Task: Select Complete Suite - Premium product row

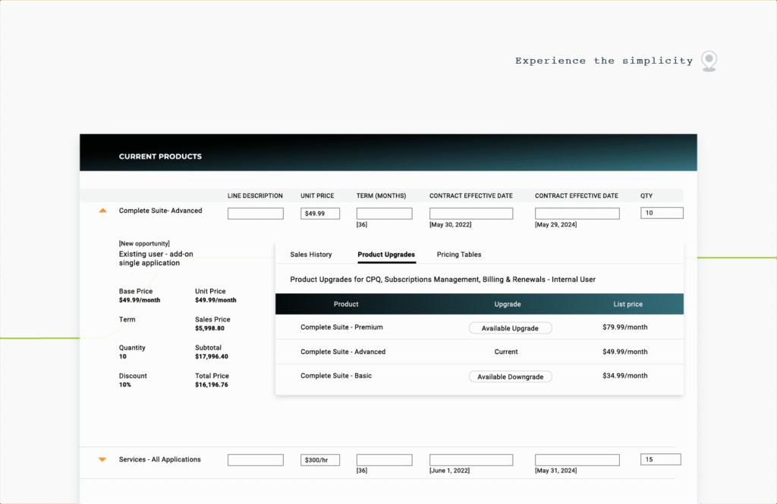Action: [x=341, y=327]
